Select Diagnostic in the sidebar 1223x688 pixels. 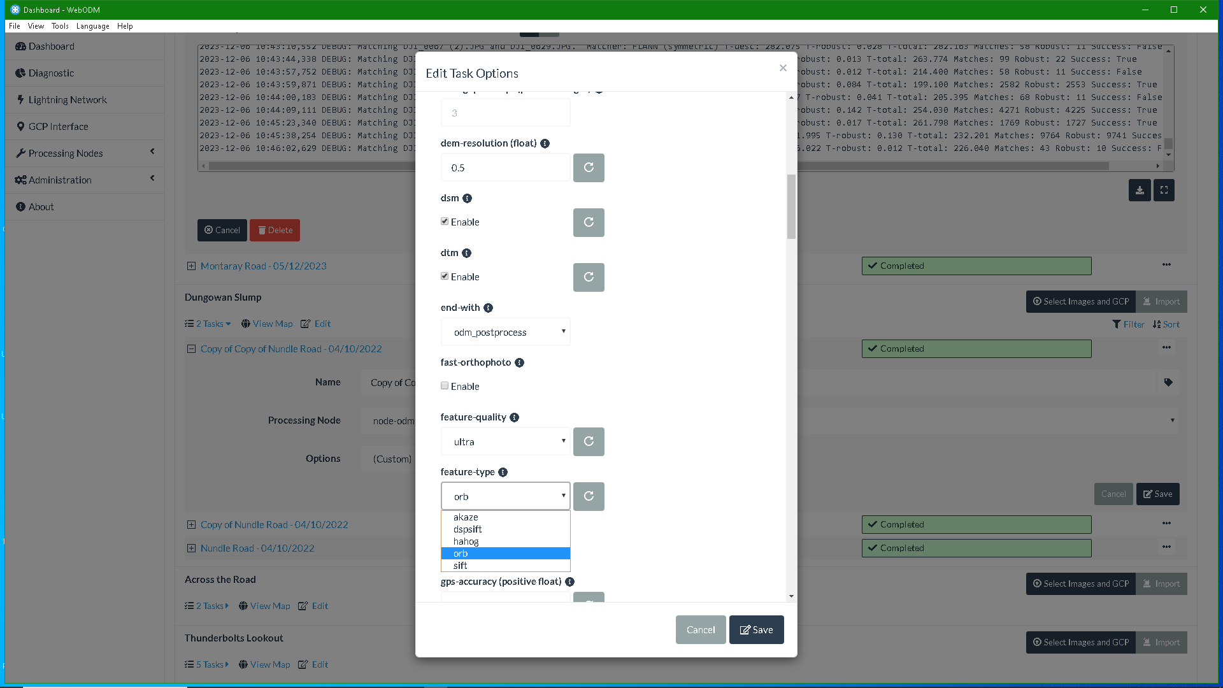50,73
